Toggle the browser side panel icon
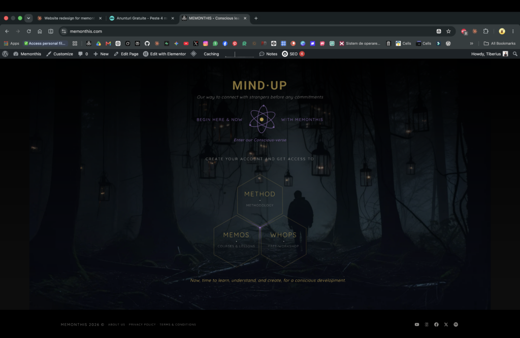Screen dimensions: 520x338 pos(51,31)
